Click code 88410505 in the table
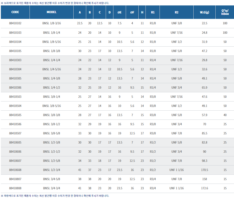The height and width of the screenshot is (199, 234). pyautogui.click(x=15, y=115)
